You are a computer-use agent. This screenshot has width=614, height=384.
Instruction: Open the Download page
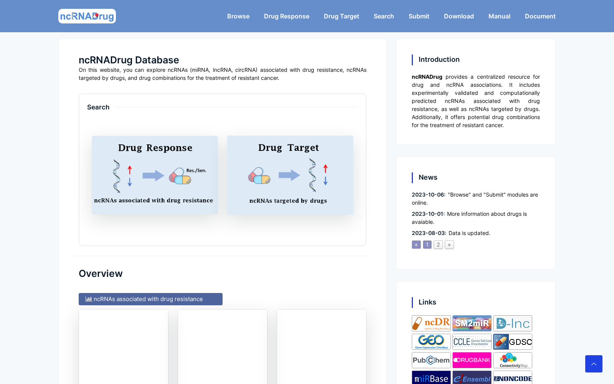pos(459,16)
